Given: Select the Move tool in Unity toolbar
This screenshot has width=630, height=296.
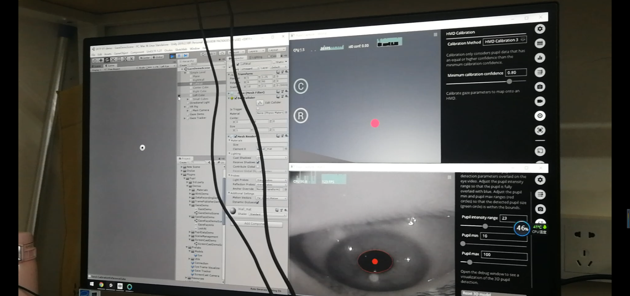Looking at the screenshot, I should pyautogui.click(x=101, y=60).
